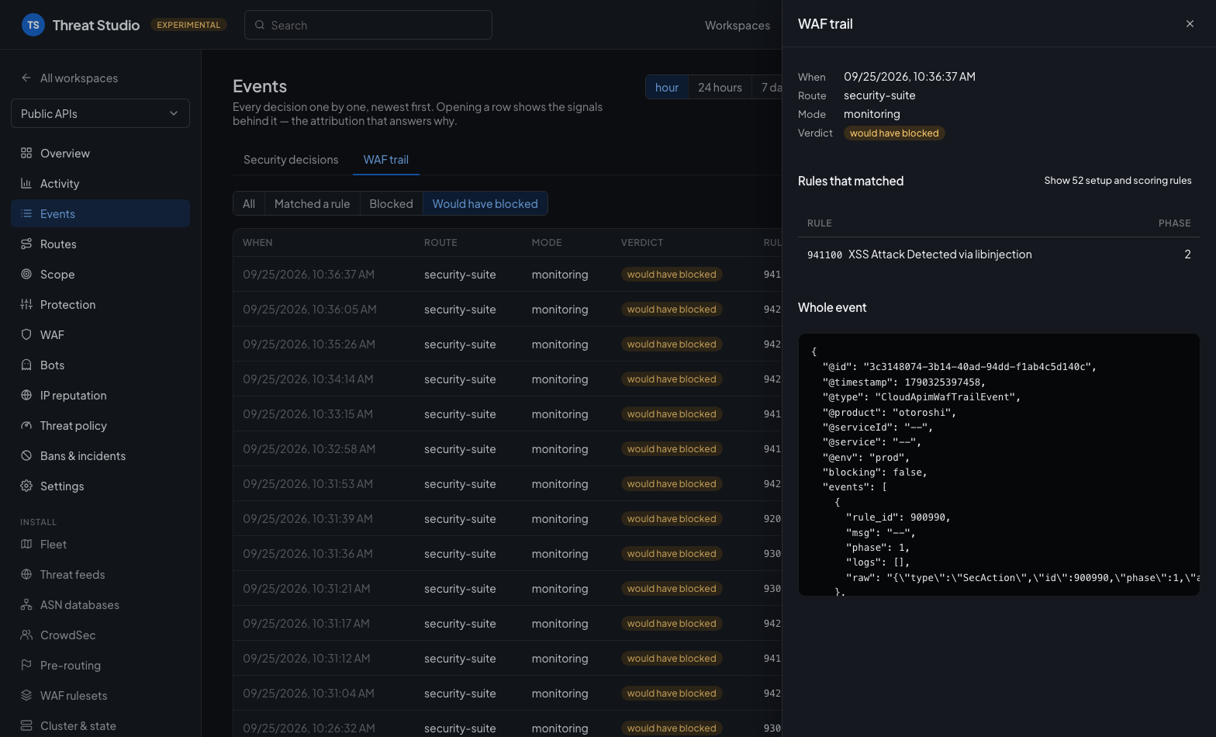Open the CrowdSec users icon
1216x737 pixels.
coord(26,635)
